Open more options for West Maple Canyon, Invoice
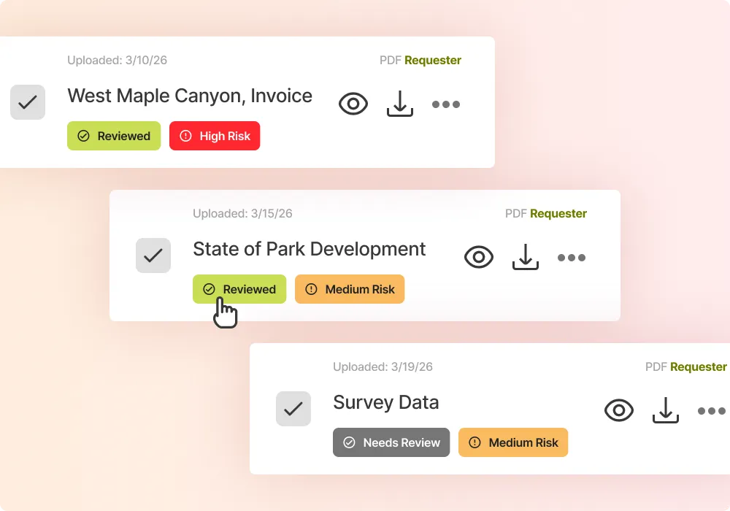The height and width of the screenshot is (511, 730). pos(446,104)
